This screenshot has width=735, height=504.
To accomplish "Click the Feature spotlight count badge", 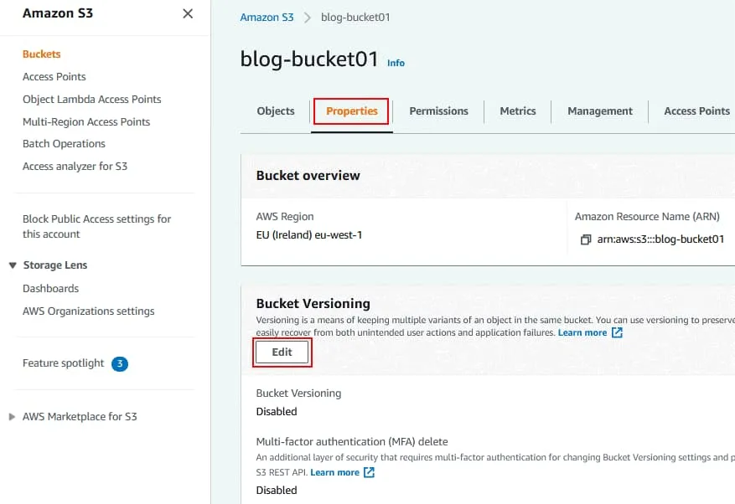I will (120, 363).
